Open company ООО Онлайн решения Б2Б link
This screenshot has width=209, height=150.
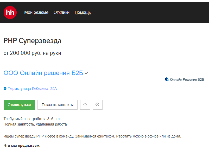pos(43,73)
